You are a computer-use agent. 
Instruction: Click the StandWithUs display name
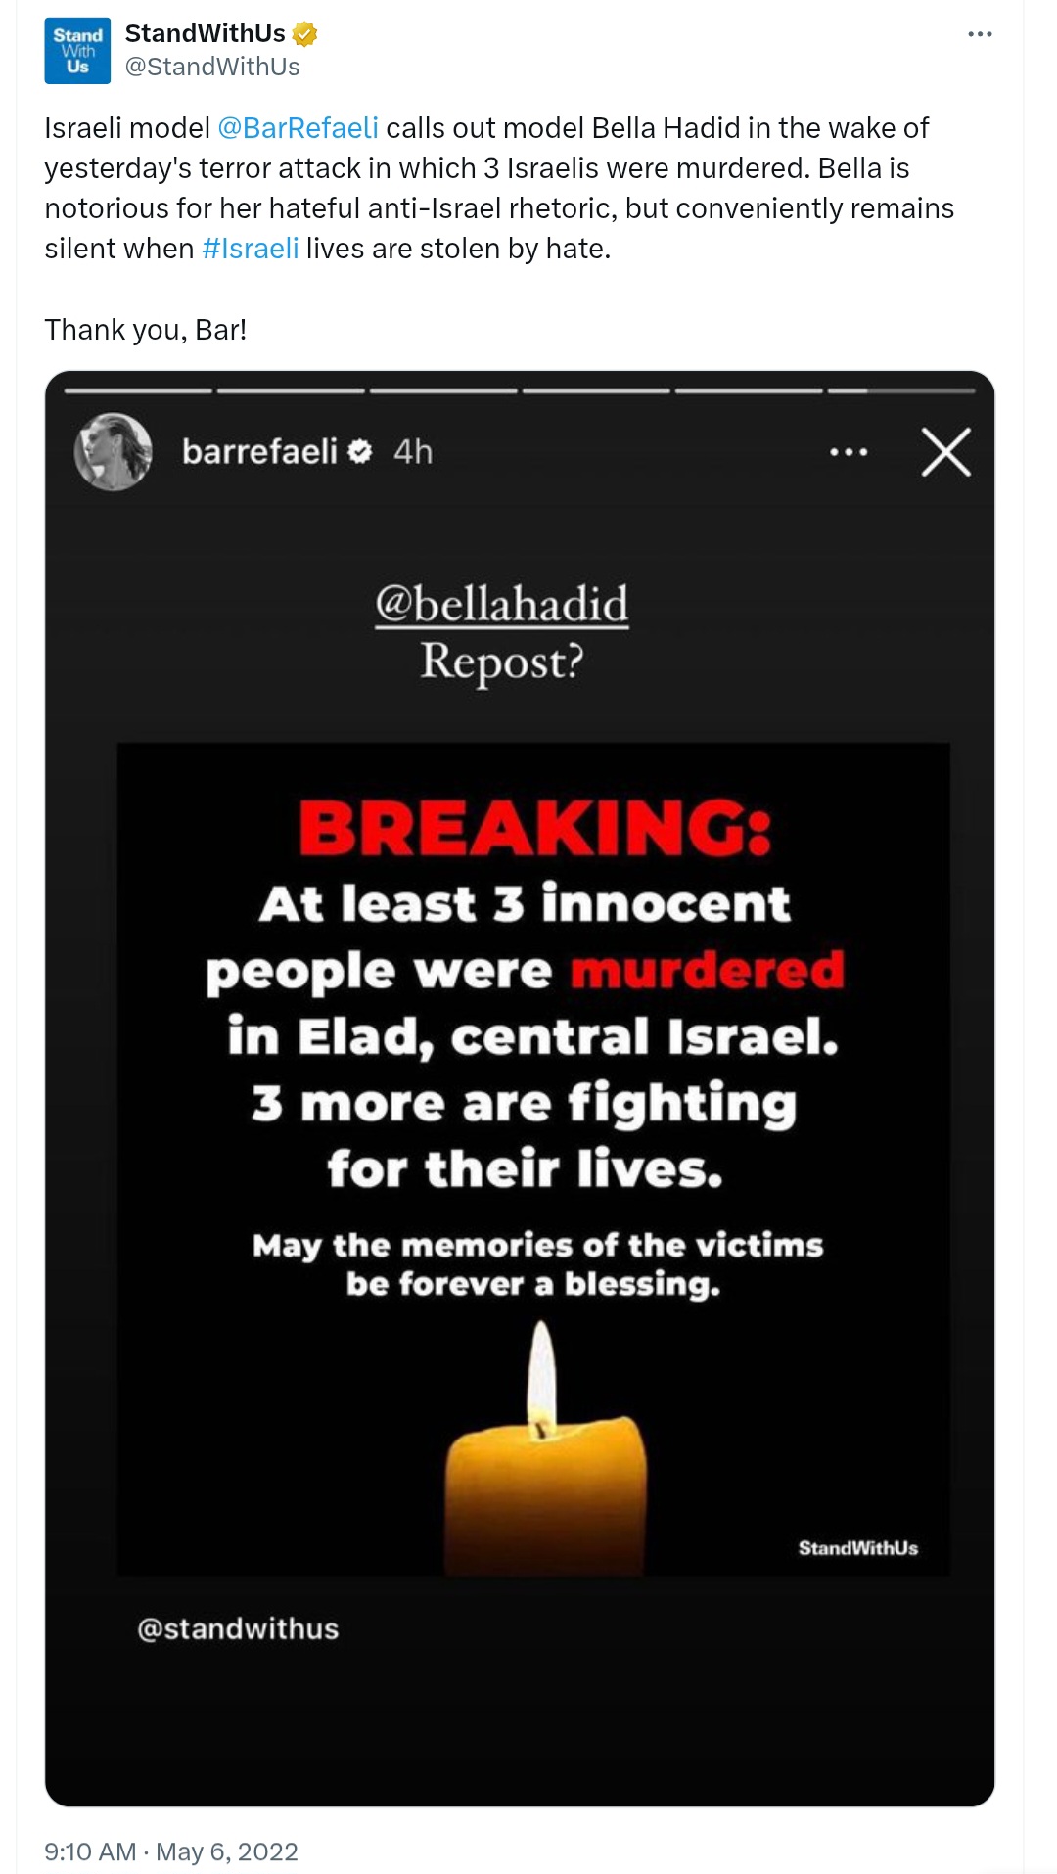click(206, 33)
